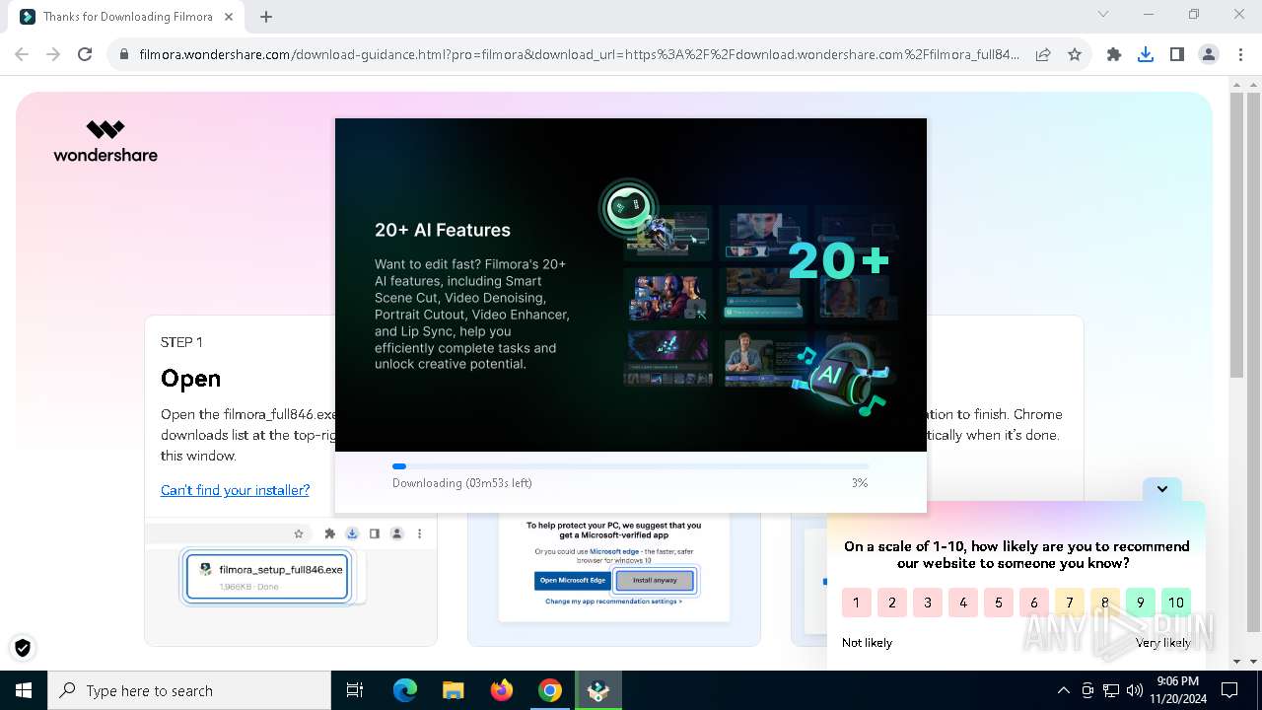Image resolution: width=1262 pixels, height=710 pixels.
Task: Click Install anyway button in illustration
Action: click(x=655, y=580)
